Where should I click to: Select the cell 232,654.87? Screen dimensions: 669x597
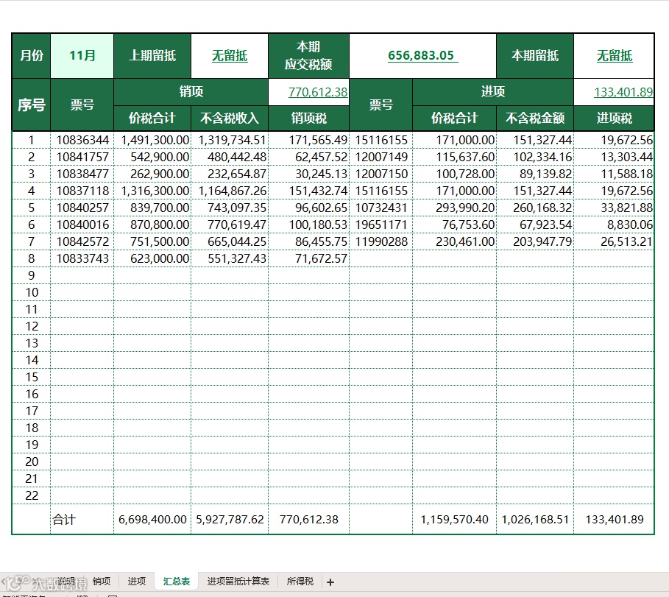pyautogui.click(x=230, y=174)
